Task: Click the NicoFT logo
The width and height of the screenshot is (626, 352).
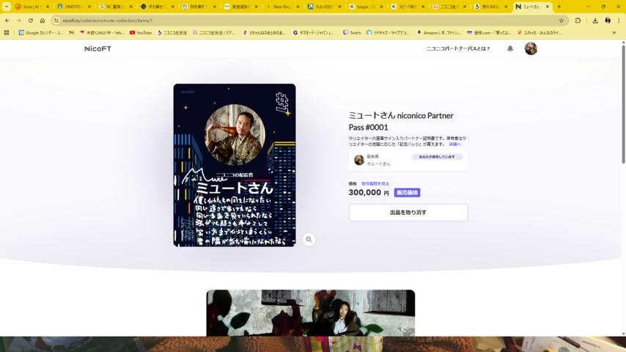Action: (x=97, y=48)
